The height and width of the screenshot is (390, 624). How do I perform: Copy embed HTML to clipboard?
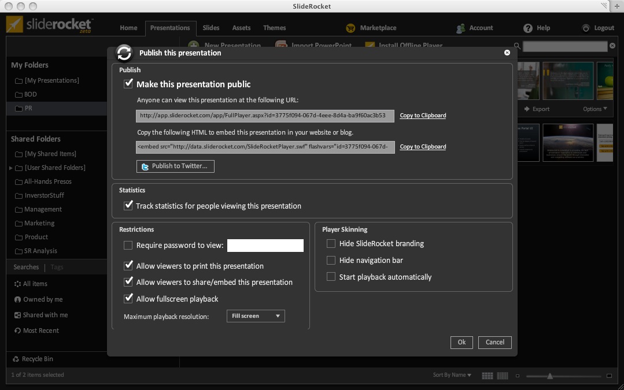pyautogui.click(x=423, y=147)
